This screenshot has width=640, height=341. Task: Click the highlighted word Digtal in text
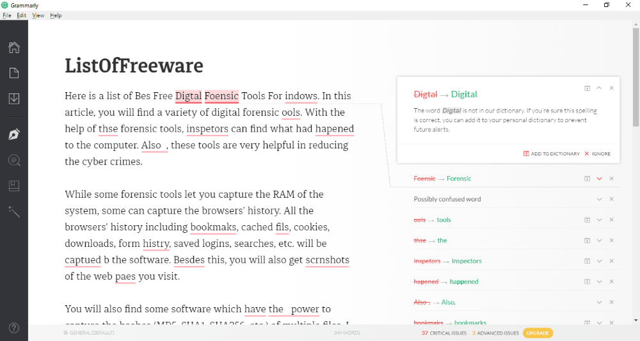[188, 96]
